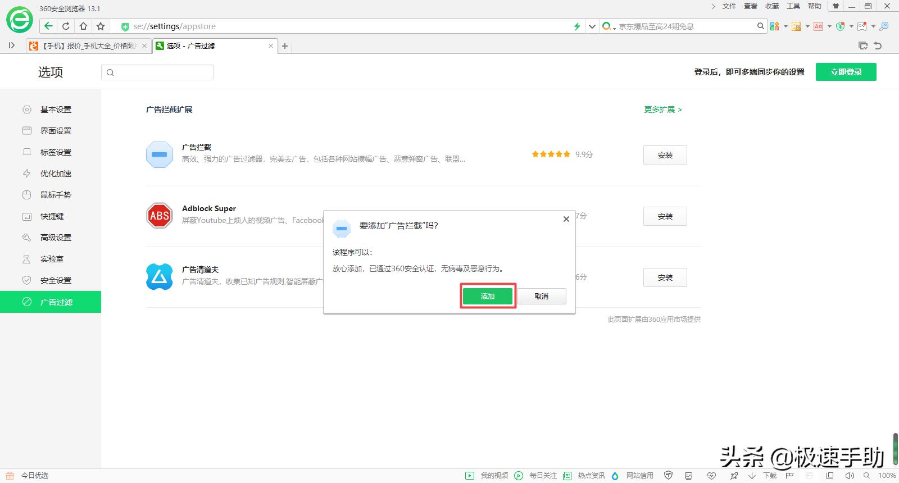Bookmark page with star icon

[x=101, y=26]
